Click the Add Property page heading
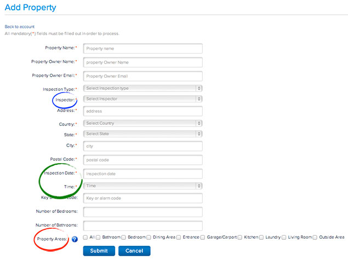The image size is (348, 260). click(x=30, y=8)
